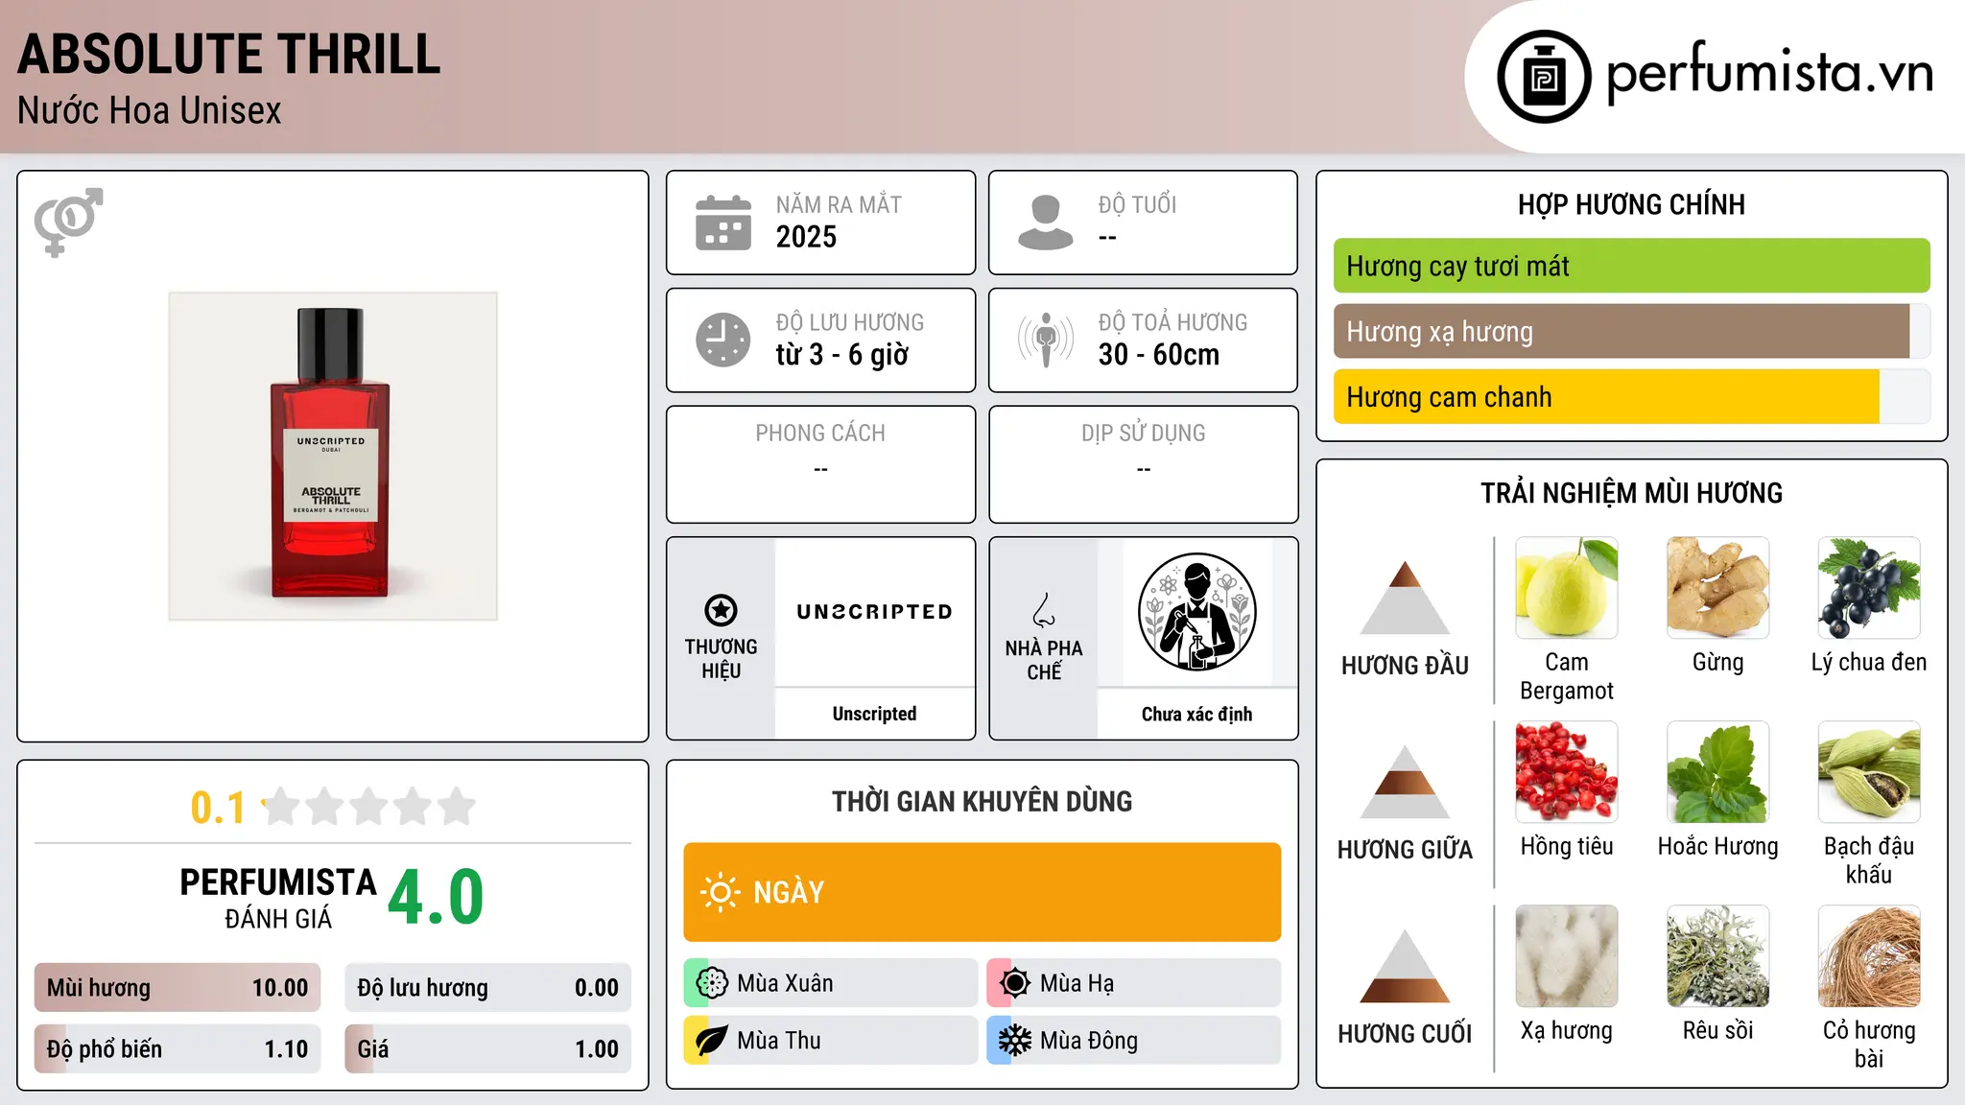Click the TRẢI NGHIỆM MÙI HƯƠNG heading
The image size is (1965, 1105).
tap(1632, 493)
